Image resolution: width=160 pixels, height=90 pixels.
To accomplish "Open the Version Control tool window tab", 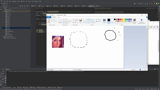I will point(7,87).
